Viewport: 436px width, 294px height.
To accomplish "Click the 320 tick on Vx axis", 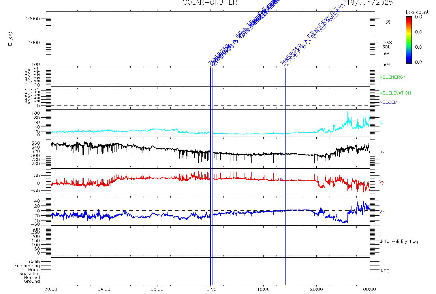I will pyautogui.click(x=36, y=151).
